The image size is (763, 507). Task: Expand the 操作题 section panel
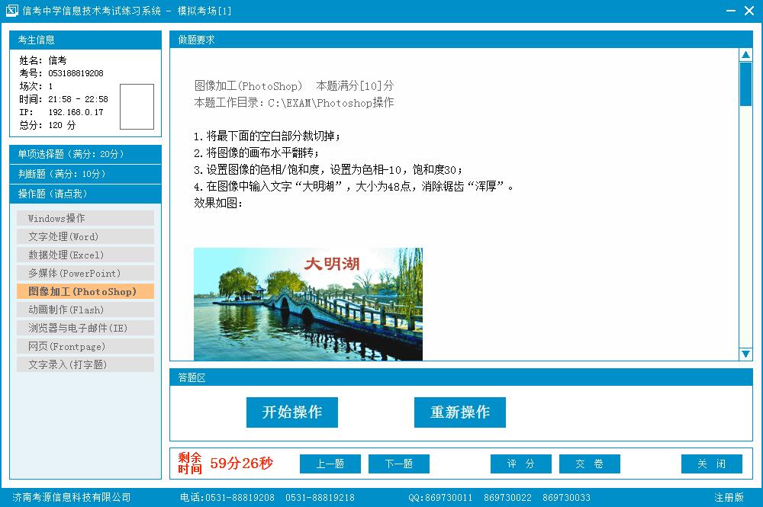[85, 194]
